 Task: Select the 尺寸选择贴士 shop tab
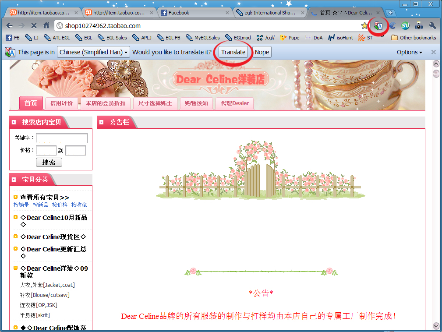pyautogui.click(x=155, y=103)
